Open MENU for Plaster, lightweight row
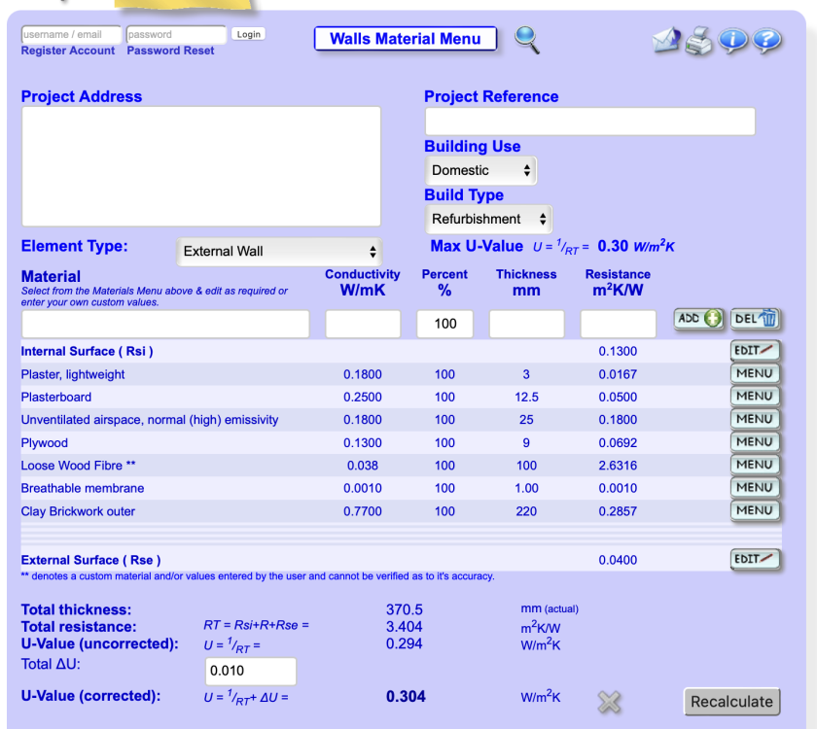The image size is (817, 729). pyautogui.click(x=755, y=374)
